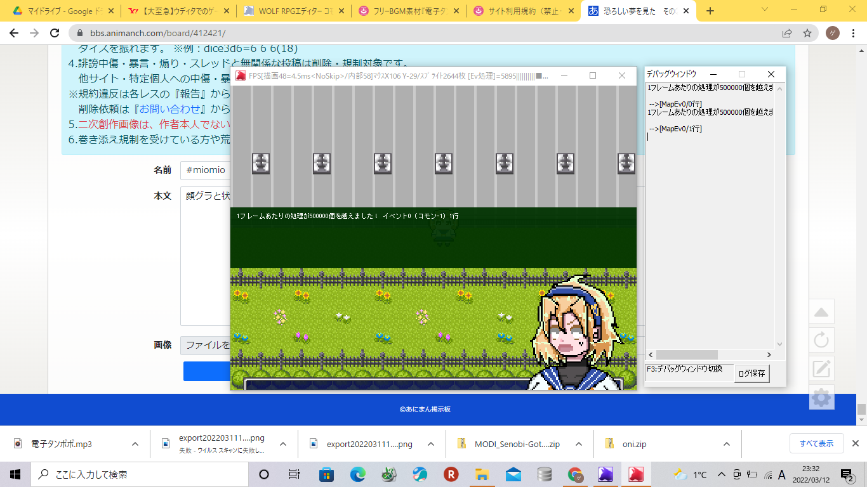Open the 電子タンポポ.mp3 download
The height and width of the screenshot is (487, 867).
click(62, 444)
